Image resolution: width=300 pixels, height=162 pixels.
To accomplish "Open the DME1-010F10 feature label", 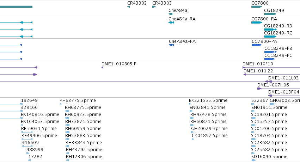I will [258, 64].
